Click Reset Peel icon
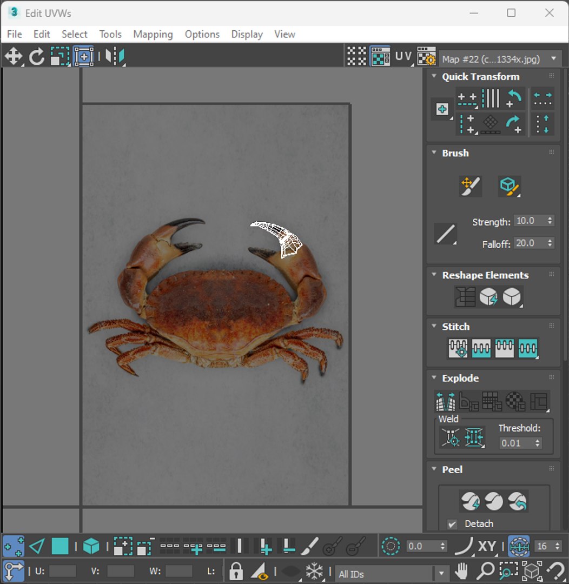569x584 pixels. pos(517,501)
